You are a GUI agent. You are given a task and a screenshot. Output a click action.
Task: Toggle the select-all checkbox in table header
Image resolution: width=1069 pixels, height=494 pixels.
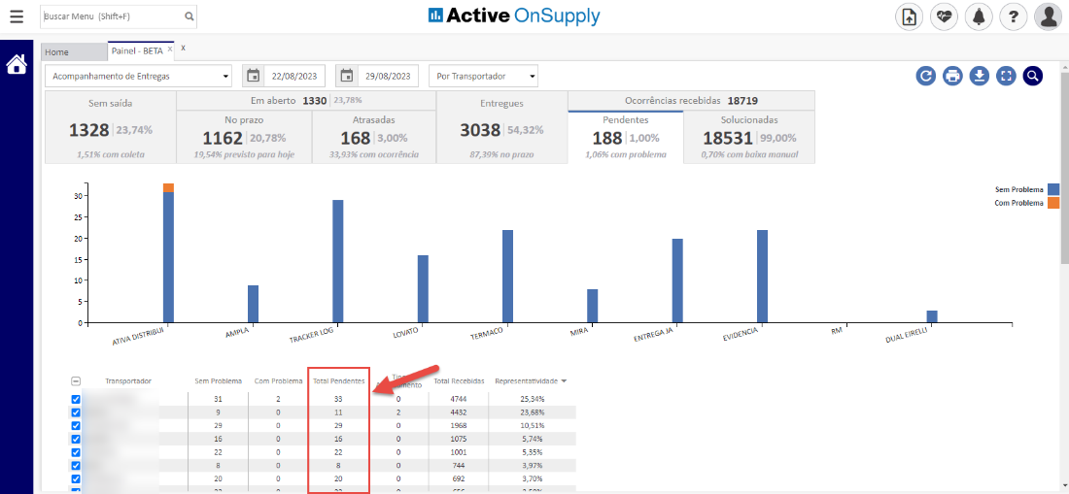click(76, 381)
